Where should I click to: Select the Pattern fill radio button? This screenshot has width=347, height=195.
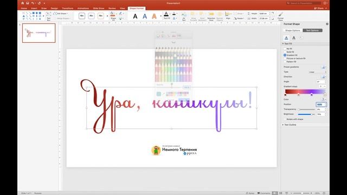(x=285, y=62)
